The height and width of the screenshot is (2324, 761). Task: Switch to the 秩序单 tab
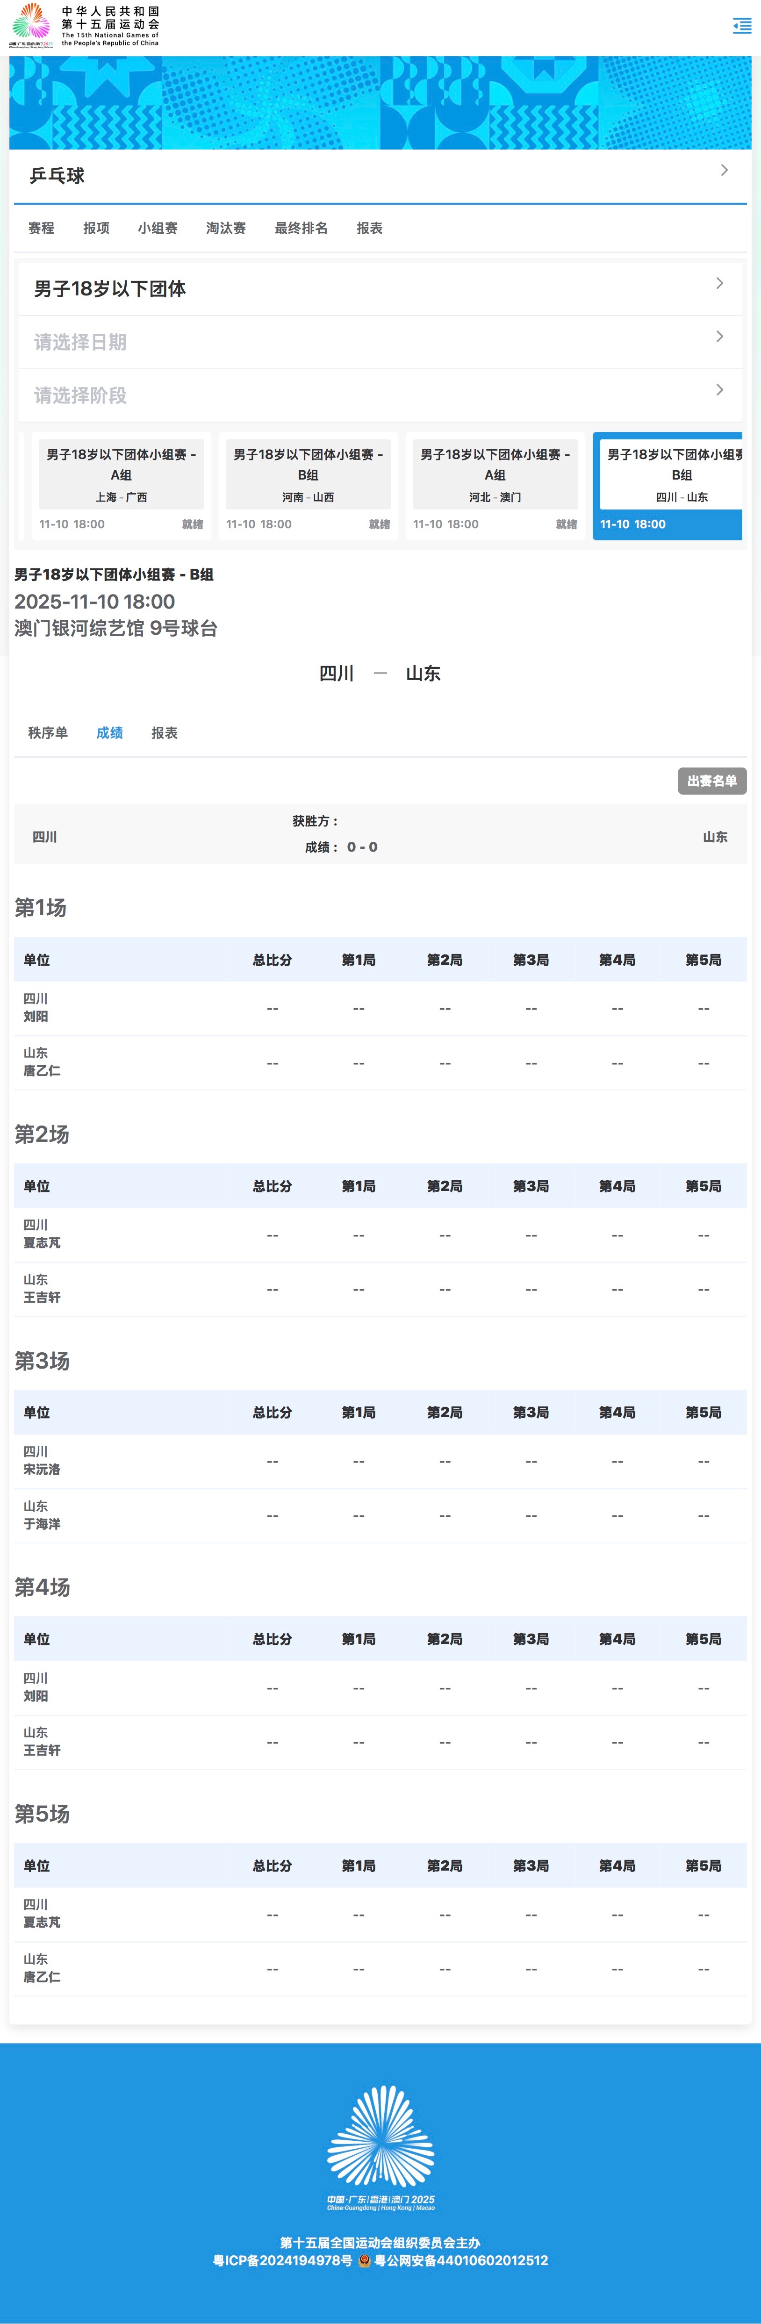tap(48, 732)
